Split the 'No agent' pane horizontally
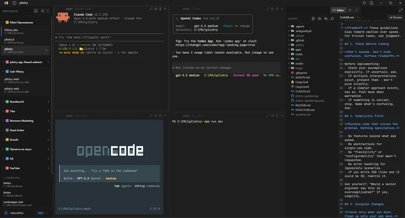This screenshot has width=405, height=218. [x=277, y=116]
